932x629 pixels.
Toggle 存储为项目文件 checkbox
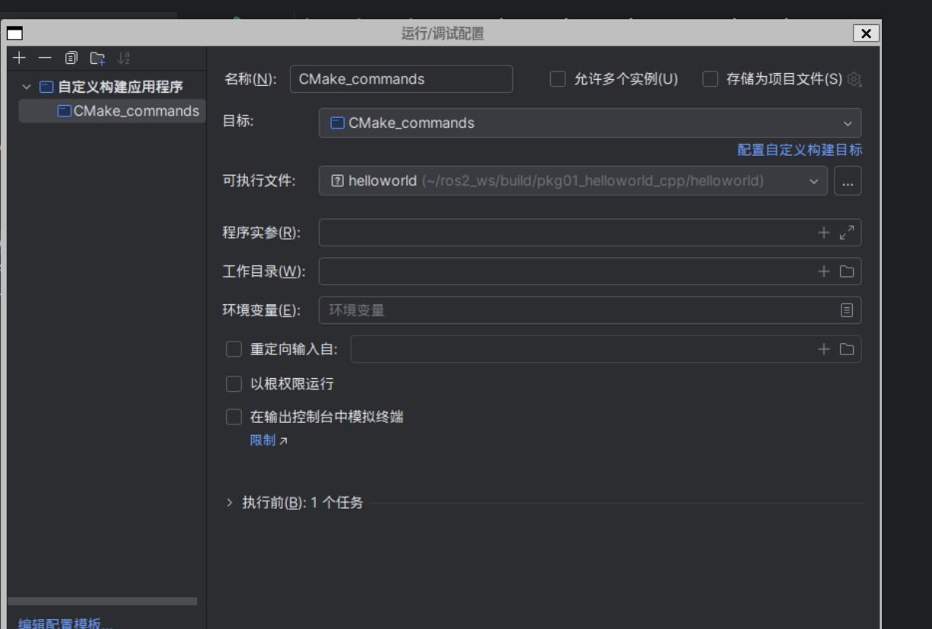pos(710,79)
